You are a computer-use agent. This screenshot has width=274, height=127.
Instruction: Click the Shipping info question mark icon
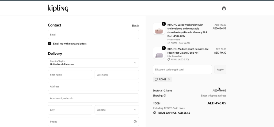click(165, 96)
